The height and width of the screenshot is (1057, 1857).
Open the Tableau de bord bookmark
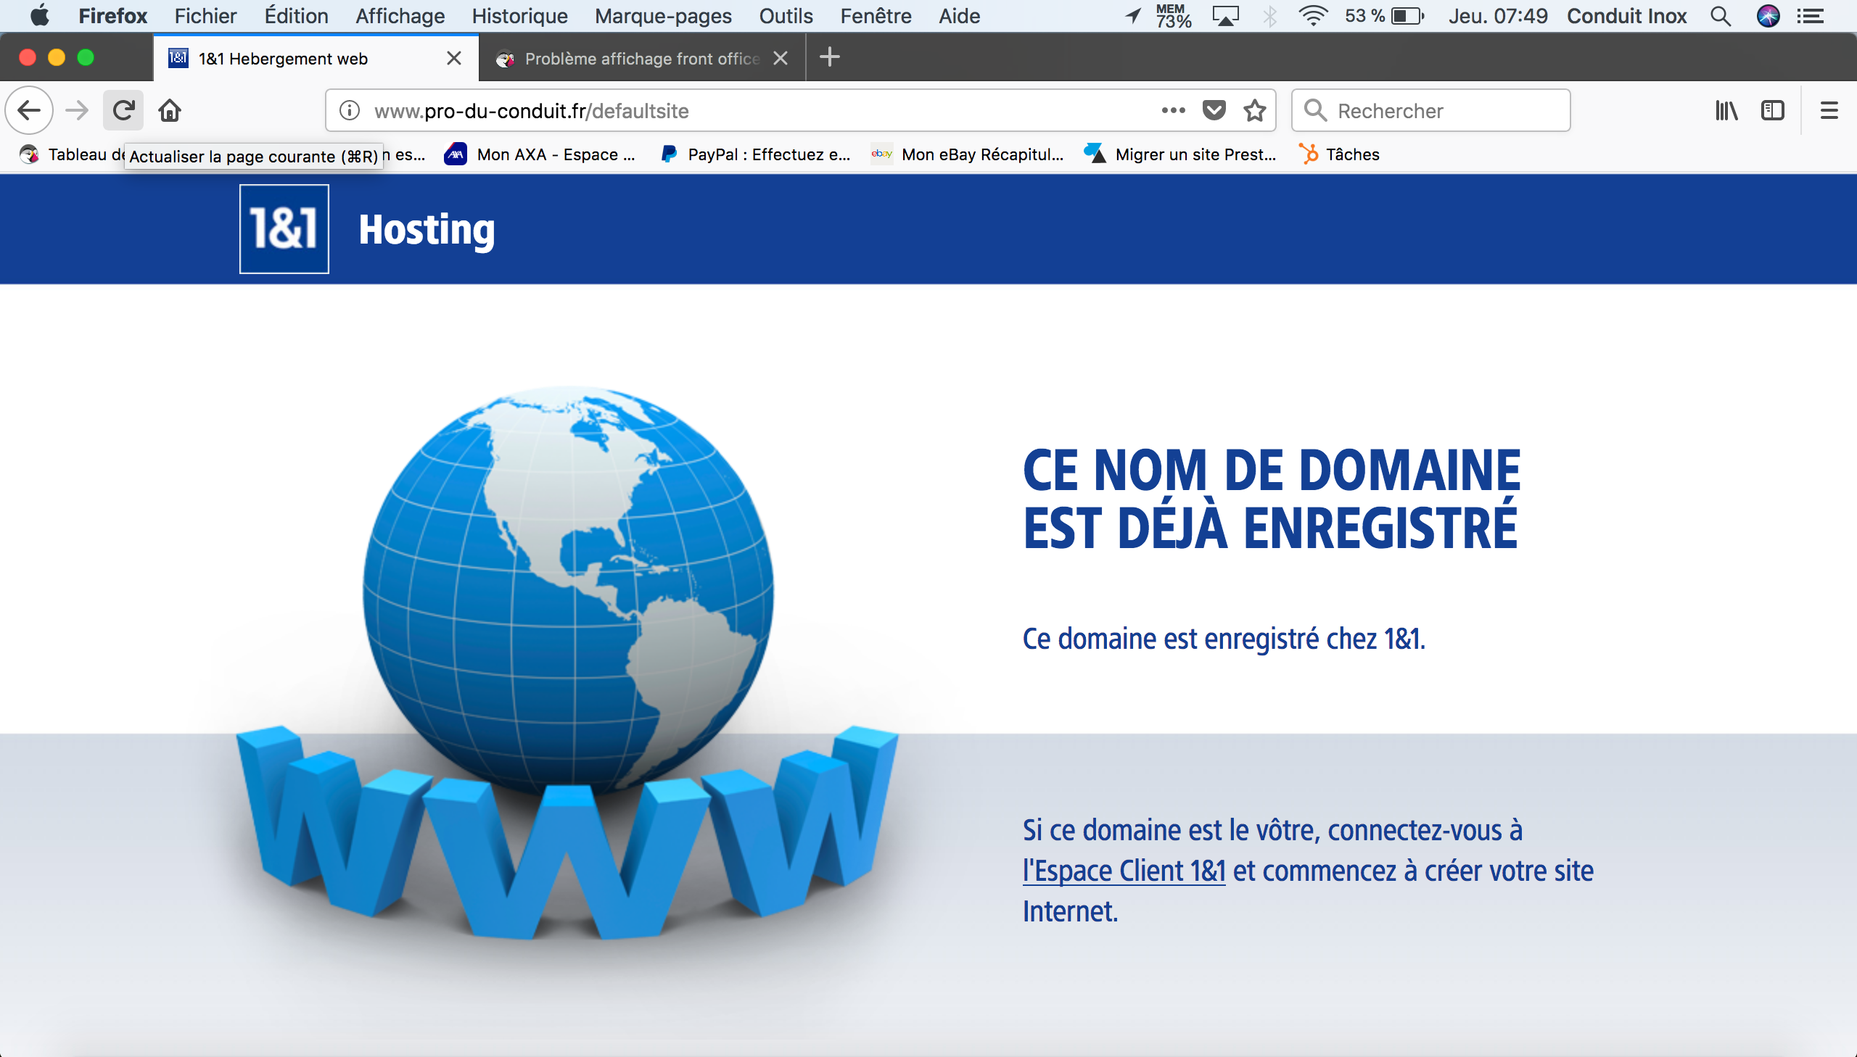(71, 154)
